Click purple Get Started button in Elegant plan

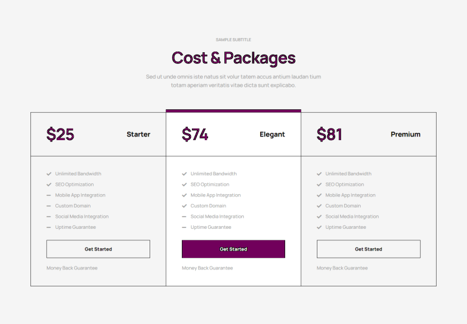click(233, 249)
